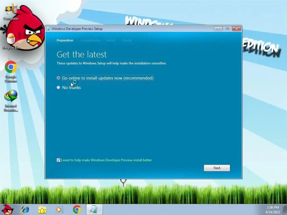The image size is (287, 215).
Task: Launch Chrome from the taskbar
Action: point(77,209)
